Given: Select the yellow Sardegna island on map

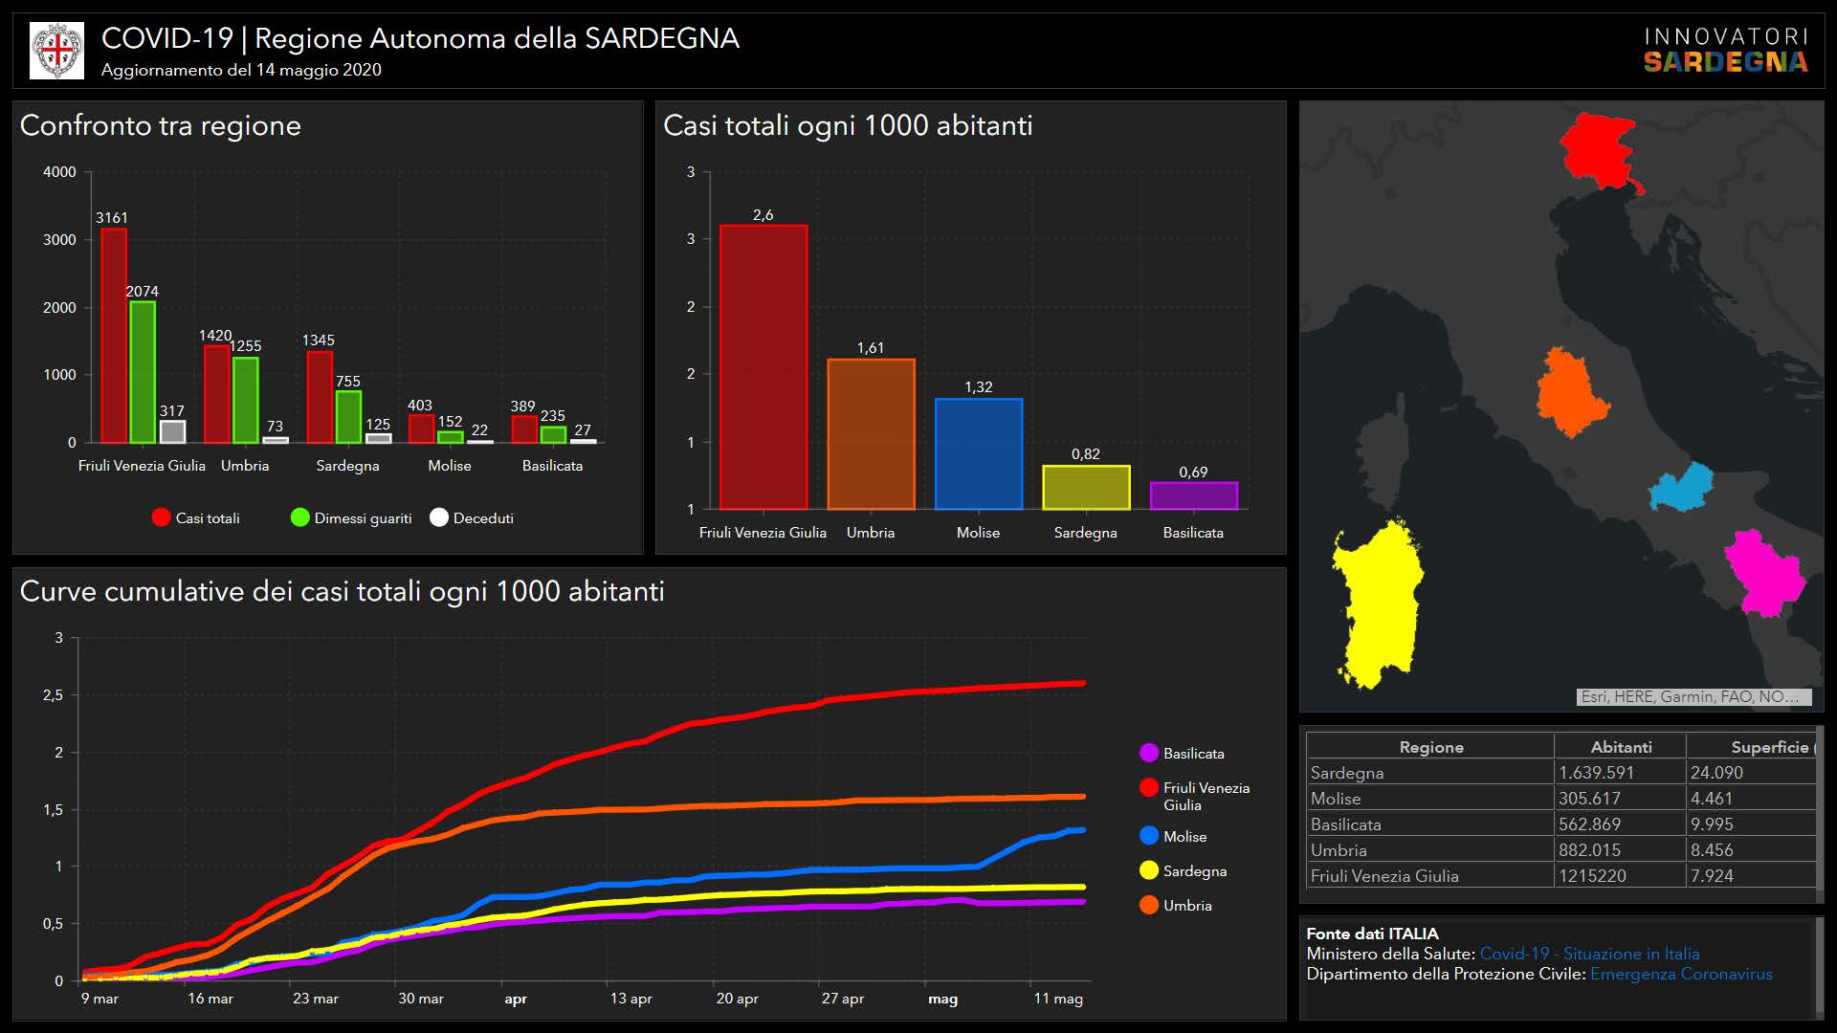Looking at the screenshot, I should point(1375,603).
